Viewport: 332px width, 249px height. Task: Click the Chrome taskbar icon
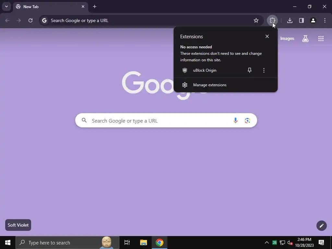(x=160, y=243)
